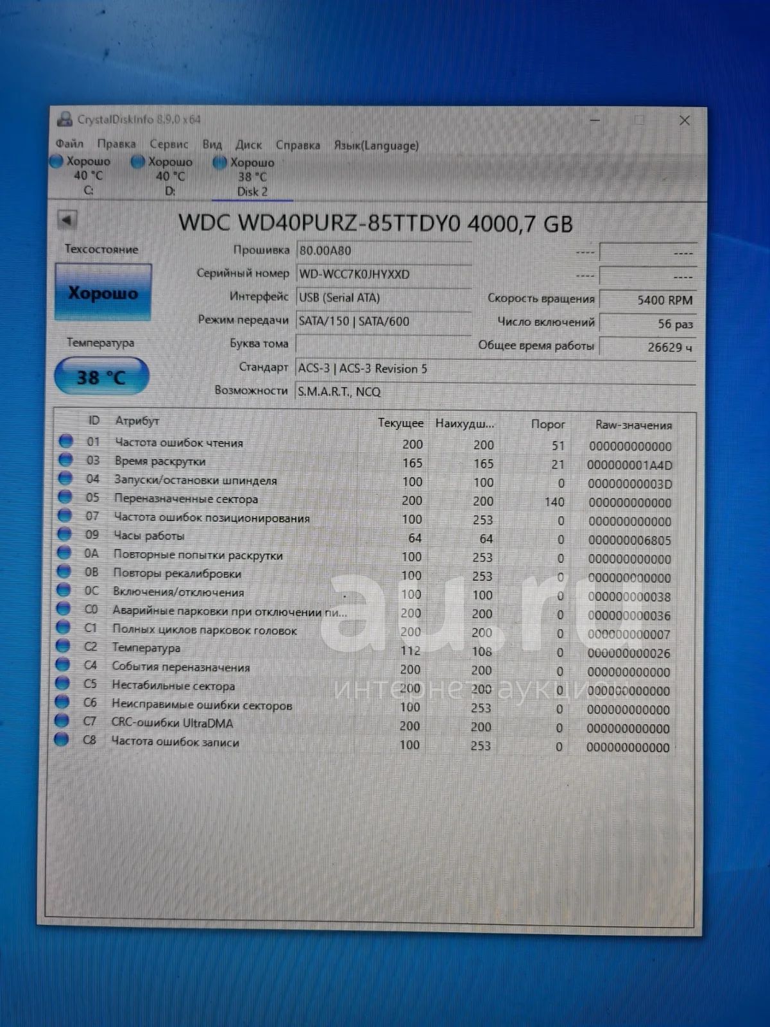The image size is (770, 1027).
Task: Select row Полных циклов парковок головок
Action: click(364, 630)
